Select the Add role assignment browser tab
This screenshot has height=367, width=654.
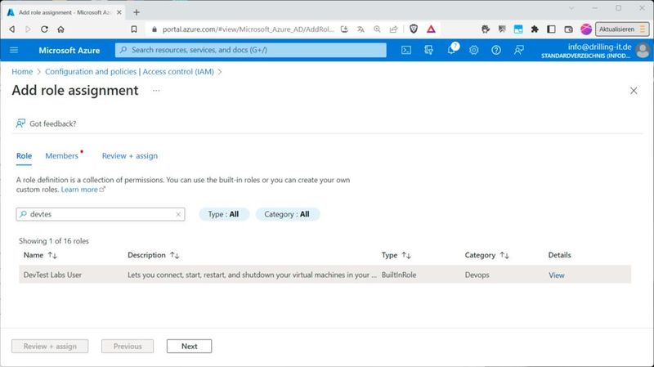pyautogui.click(x=65, y=12)
